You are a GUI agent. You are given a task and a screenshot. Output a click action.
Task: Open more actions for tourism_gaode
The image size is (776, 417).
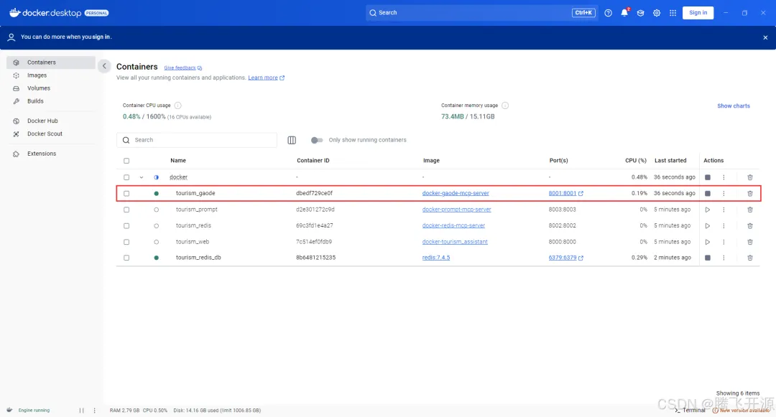724,193
